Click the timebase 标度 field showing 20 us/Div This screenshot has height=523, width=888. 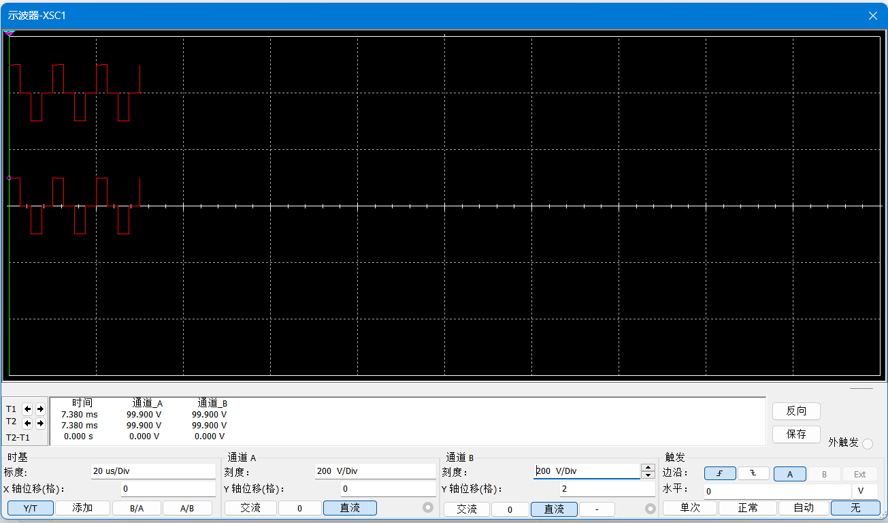click(153, 471)
